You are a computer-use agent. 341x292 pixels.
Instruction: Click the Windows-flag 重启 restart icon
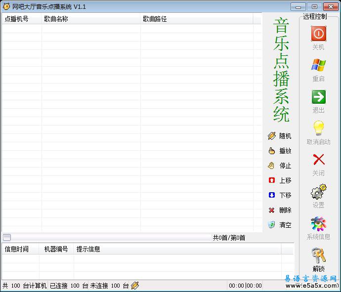pos(318,65)
